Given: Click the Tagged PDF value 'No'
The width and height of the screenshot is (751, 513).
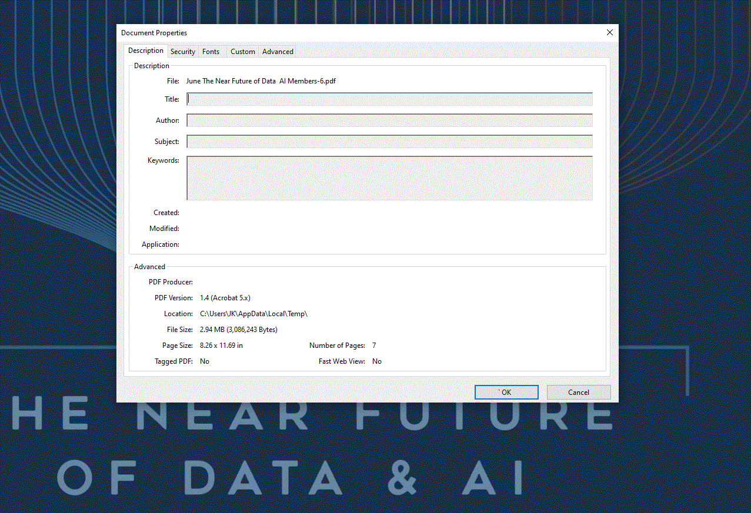Looking at the screenshot, I should (x=205, y=361).
